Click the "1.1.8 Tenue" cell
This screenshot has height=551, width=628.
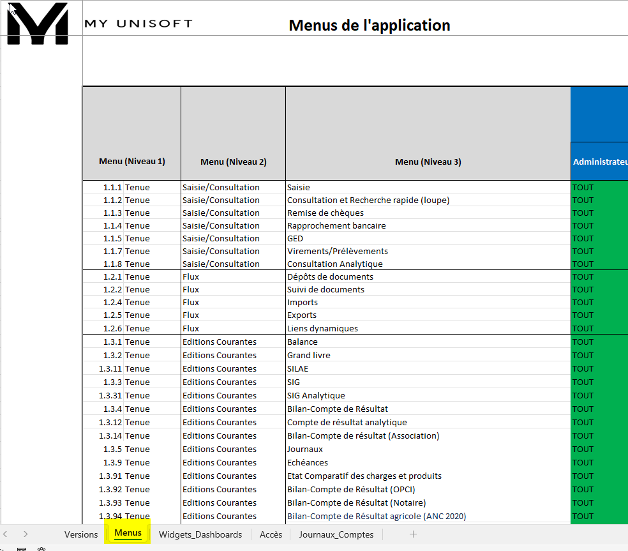coord(131,264)
